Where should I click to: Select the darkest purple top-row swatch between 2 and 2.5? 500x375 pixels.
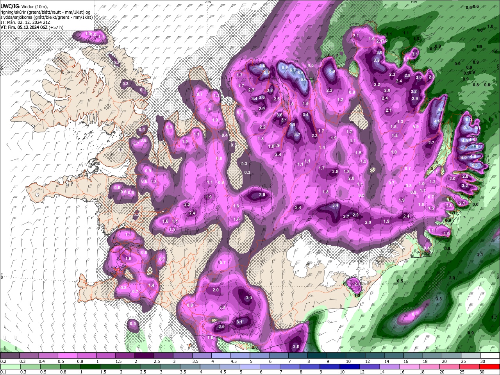click(x=144, y=356)
